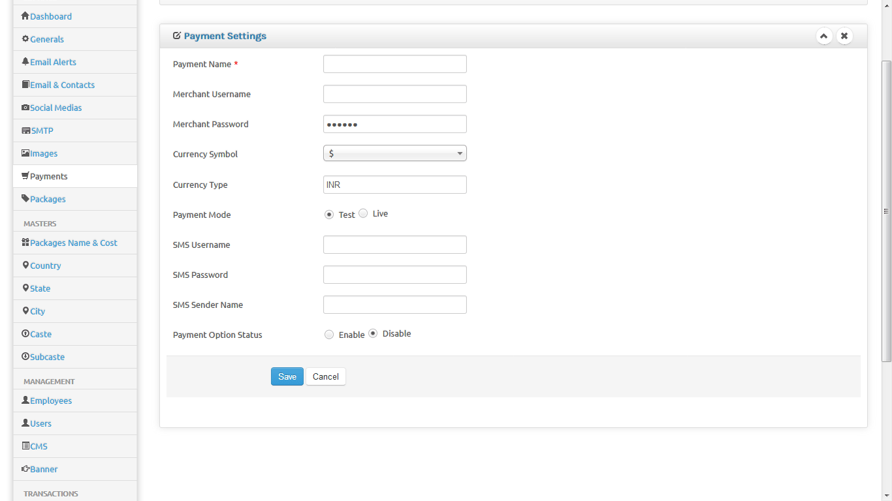Open the Users management link
This screenshot has height=501, width=892.
click(x=41, y=423)
